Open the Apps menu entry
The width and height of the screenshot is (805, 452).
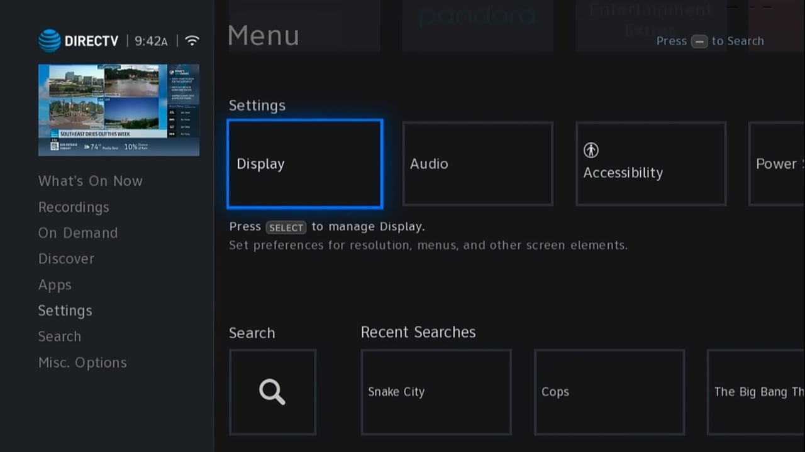click(55, 285)
